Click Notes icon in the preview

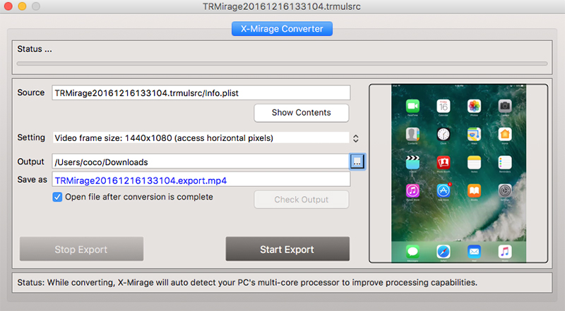click(474, 162)
